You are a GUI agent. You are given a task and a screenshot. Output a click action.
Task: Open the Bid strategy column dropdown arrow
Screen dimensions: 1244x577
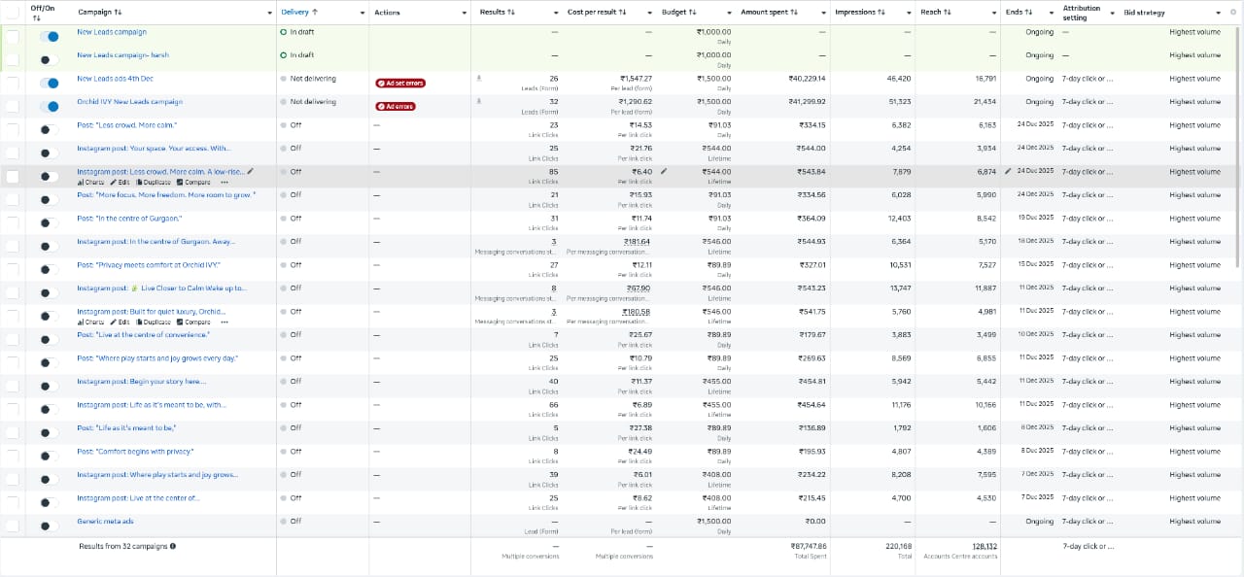1219,13
